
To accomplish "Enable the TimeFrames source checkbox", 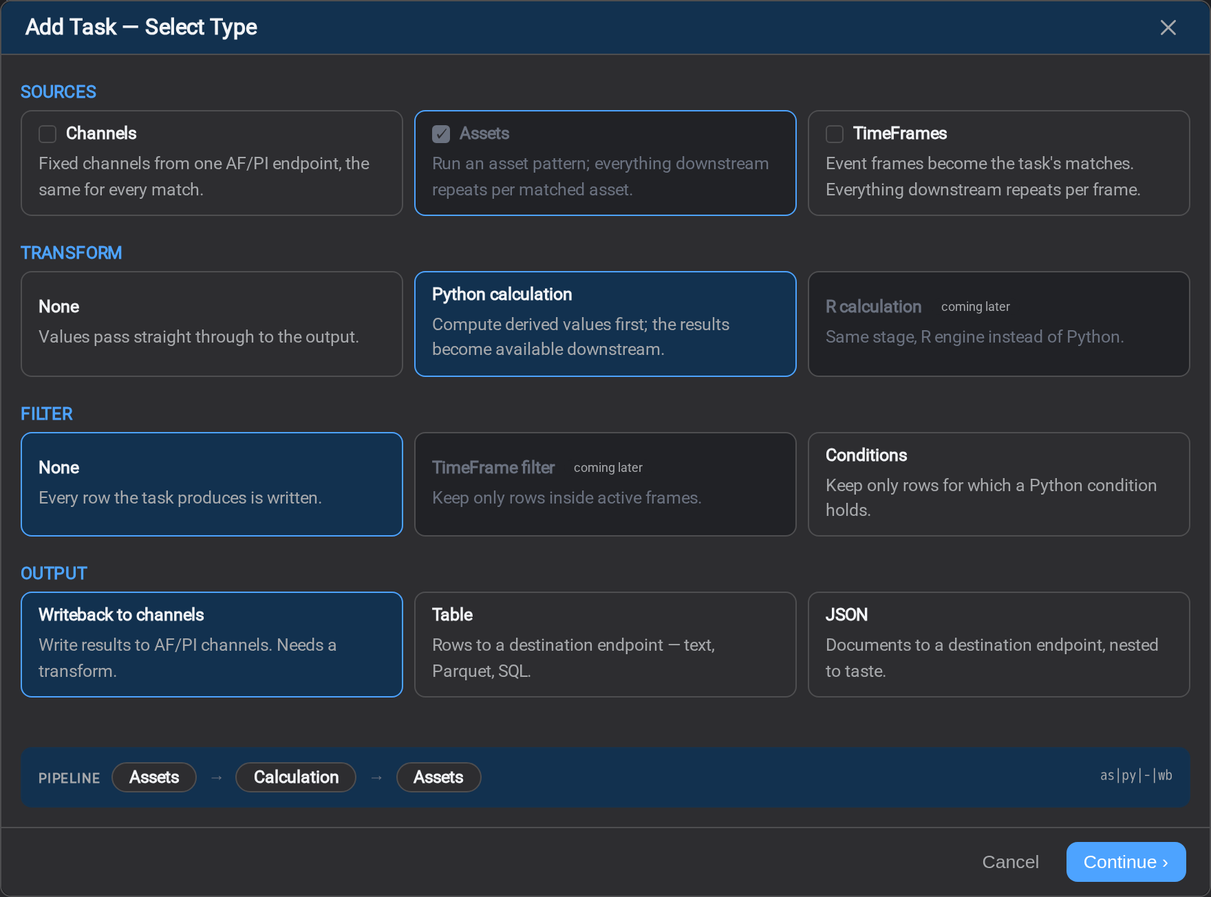I will point(835,133).
